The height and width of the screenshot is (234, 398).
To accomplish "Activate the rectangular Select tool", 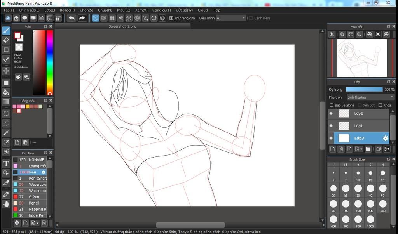I will 6,114.
